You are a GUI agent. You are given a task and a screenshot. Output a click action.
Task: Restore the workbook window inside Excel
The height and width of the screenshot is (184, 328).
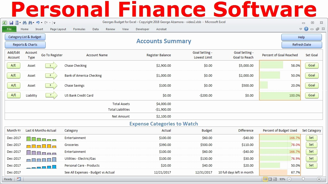point(317,29)
